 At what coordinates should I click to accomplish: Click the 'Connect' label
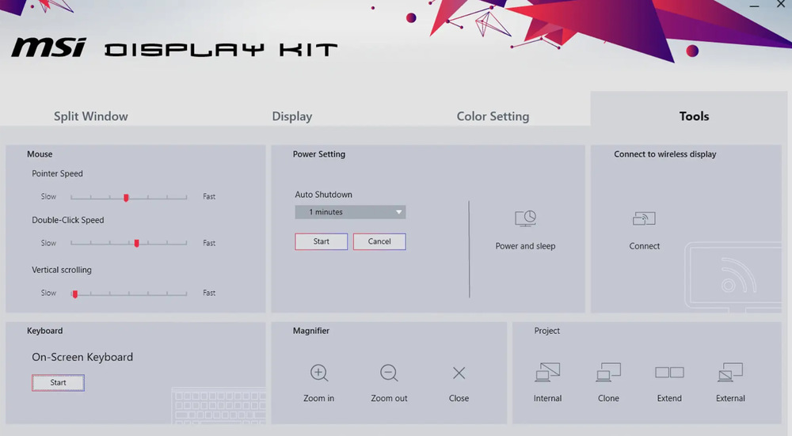[x=644, y=246]
